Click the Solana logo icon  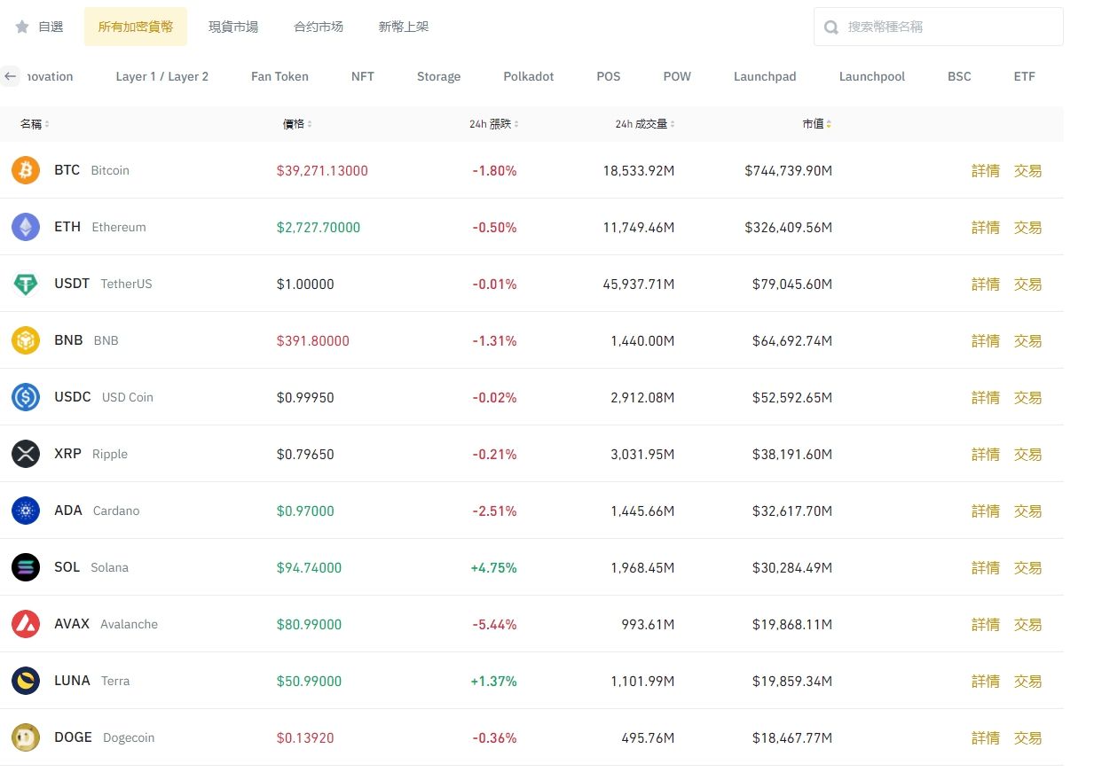tap(26, 567)
